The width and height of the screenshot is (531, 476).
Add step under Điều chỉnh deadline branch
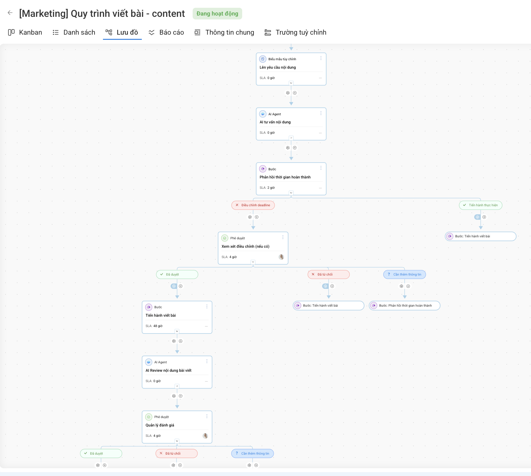click(x=257, y=217)
